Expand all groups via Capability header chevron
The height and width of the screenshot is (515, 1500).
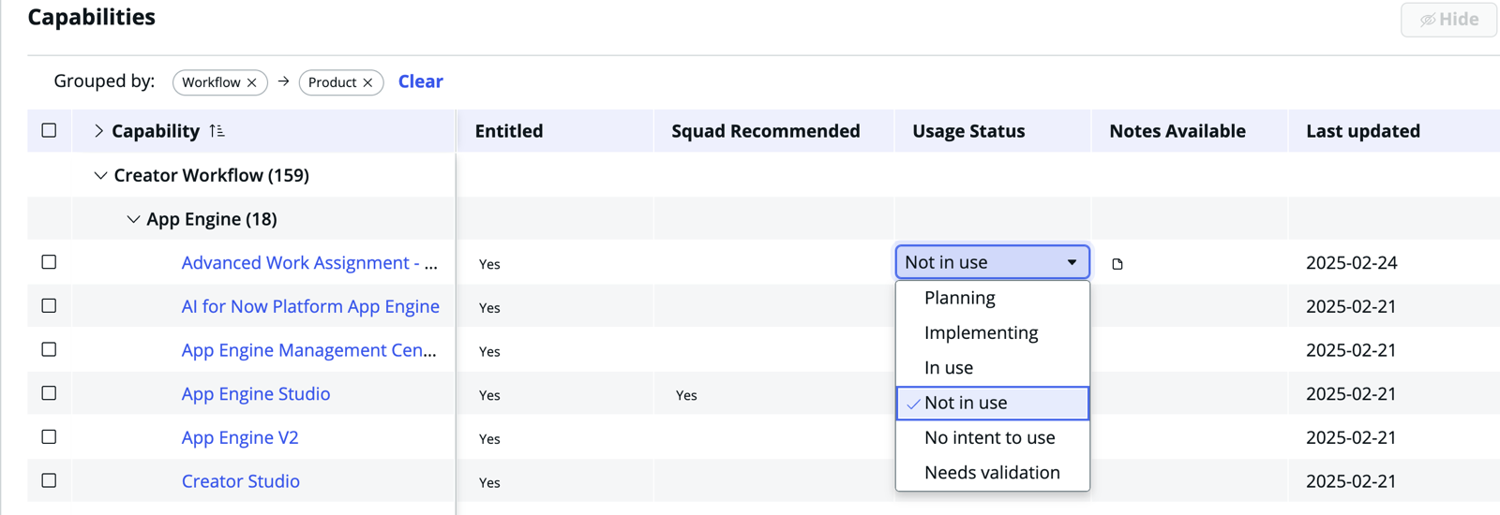[98, 131]
